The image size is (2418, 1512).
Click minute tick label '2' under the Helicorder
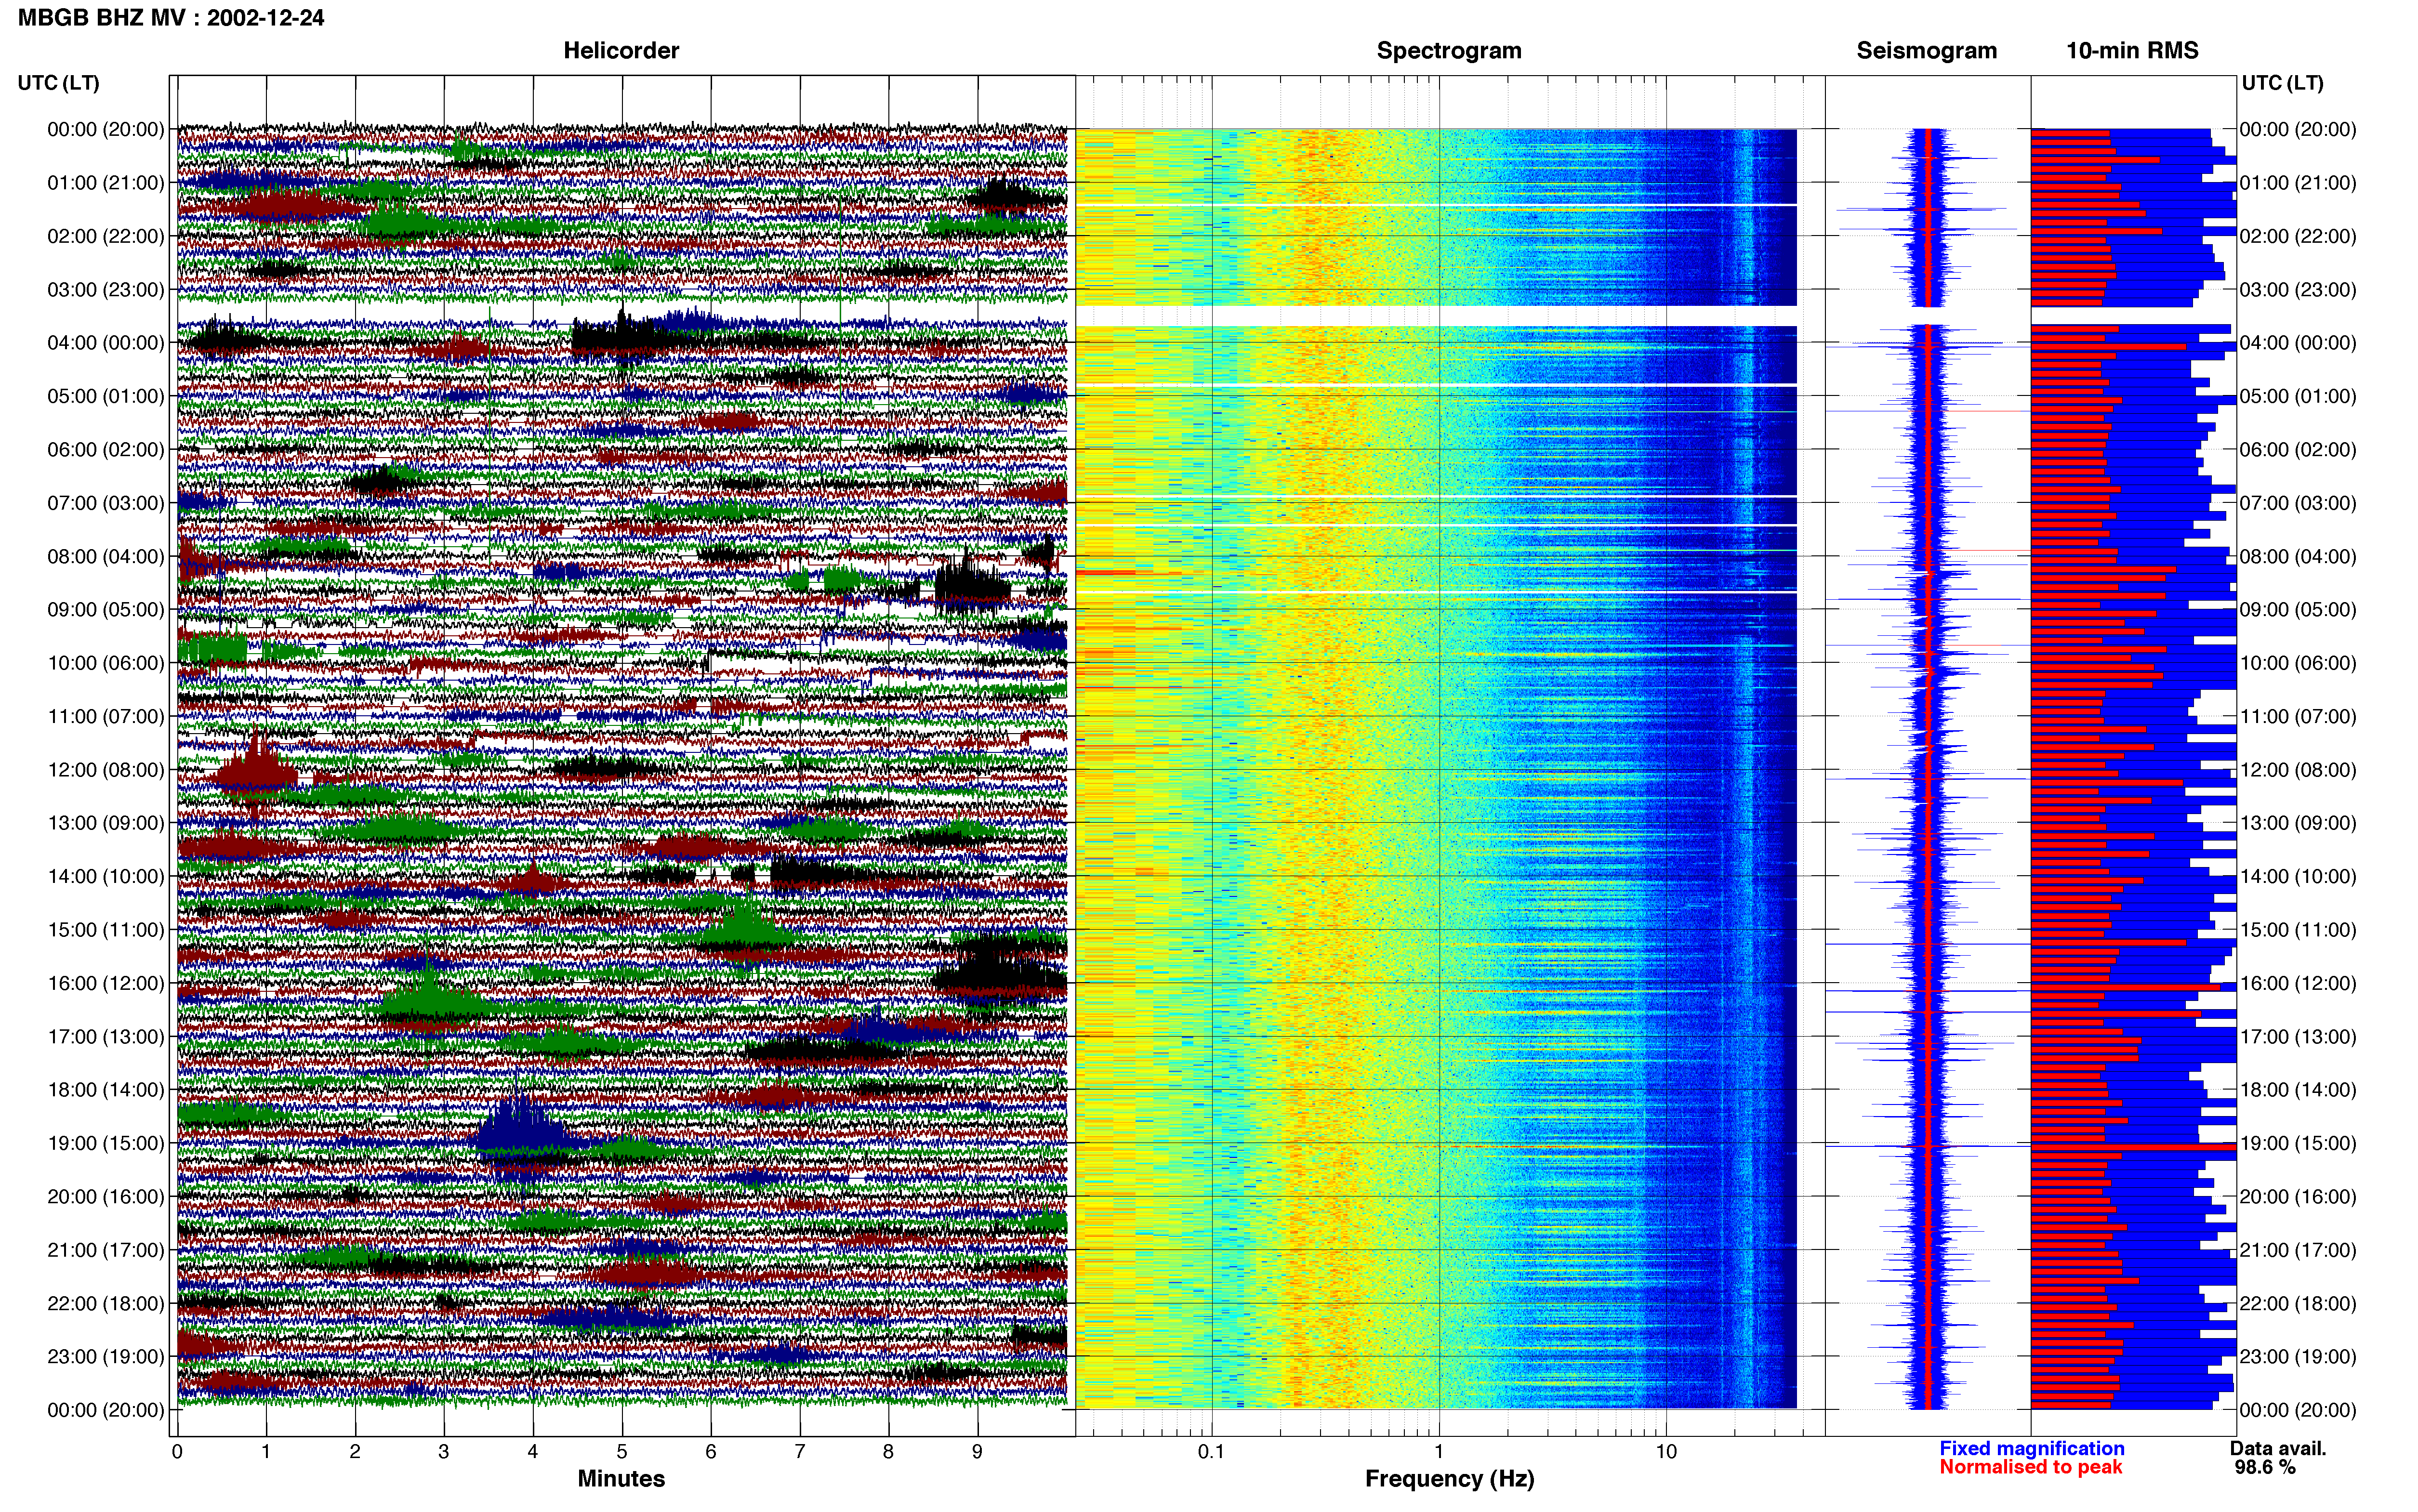[355, 1452]
